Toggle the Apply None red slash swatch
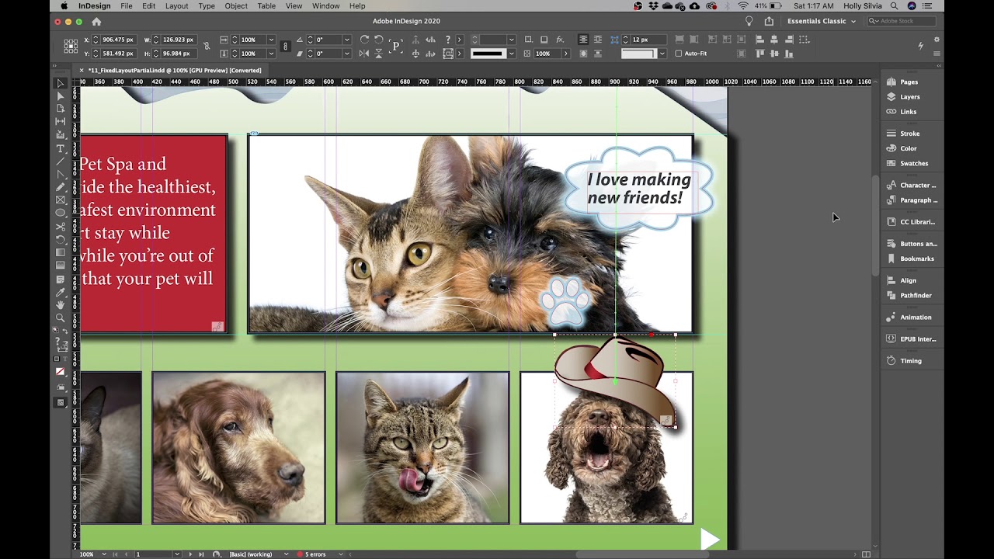This screenshot has height=559, width=994. [61, 371]
